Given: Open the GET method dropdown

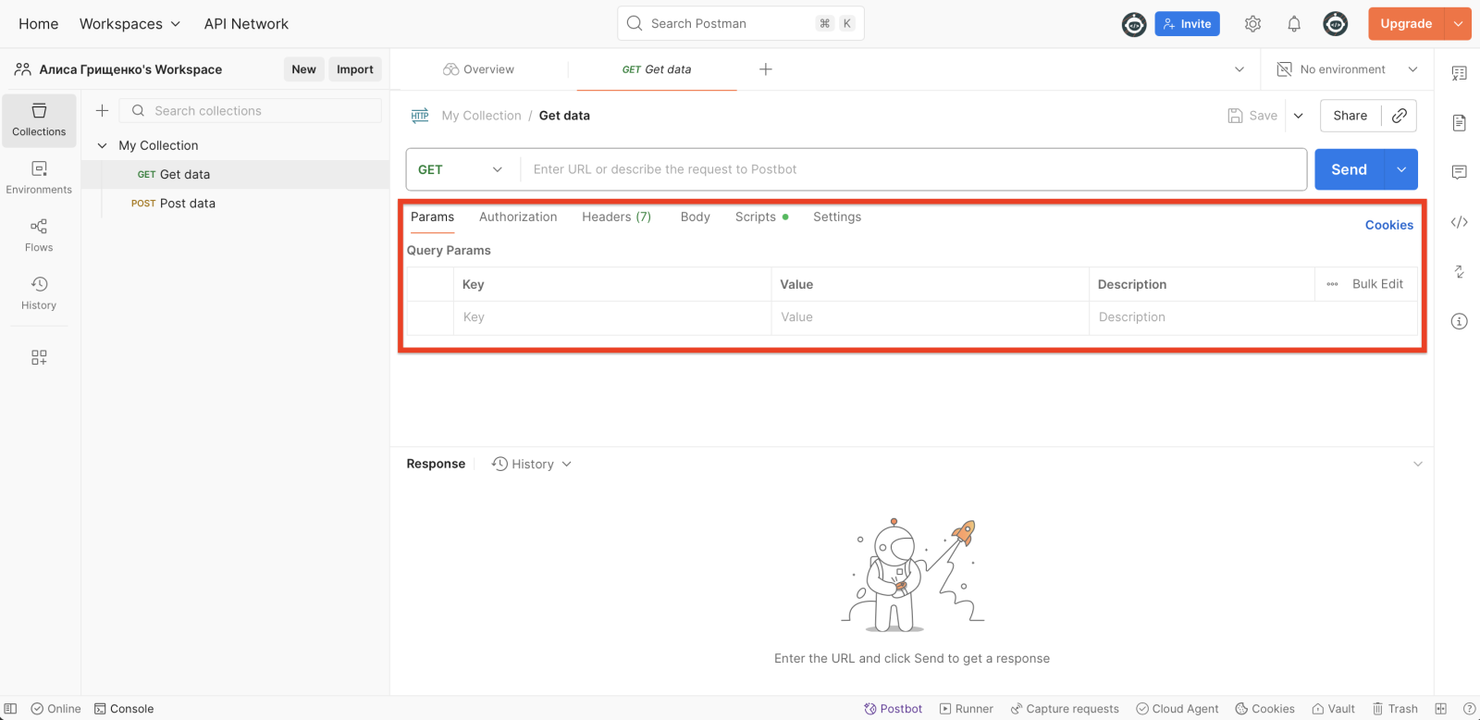Looking at the screenshot, I should (x=462, y=169).
